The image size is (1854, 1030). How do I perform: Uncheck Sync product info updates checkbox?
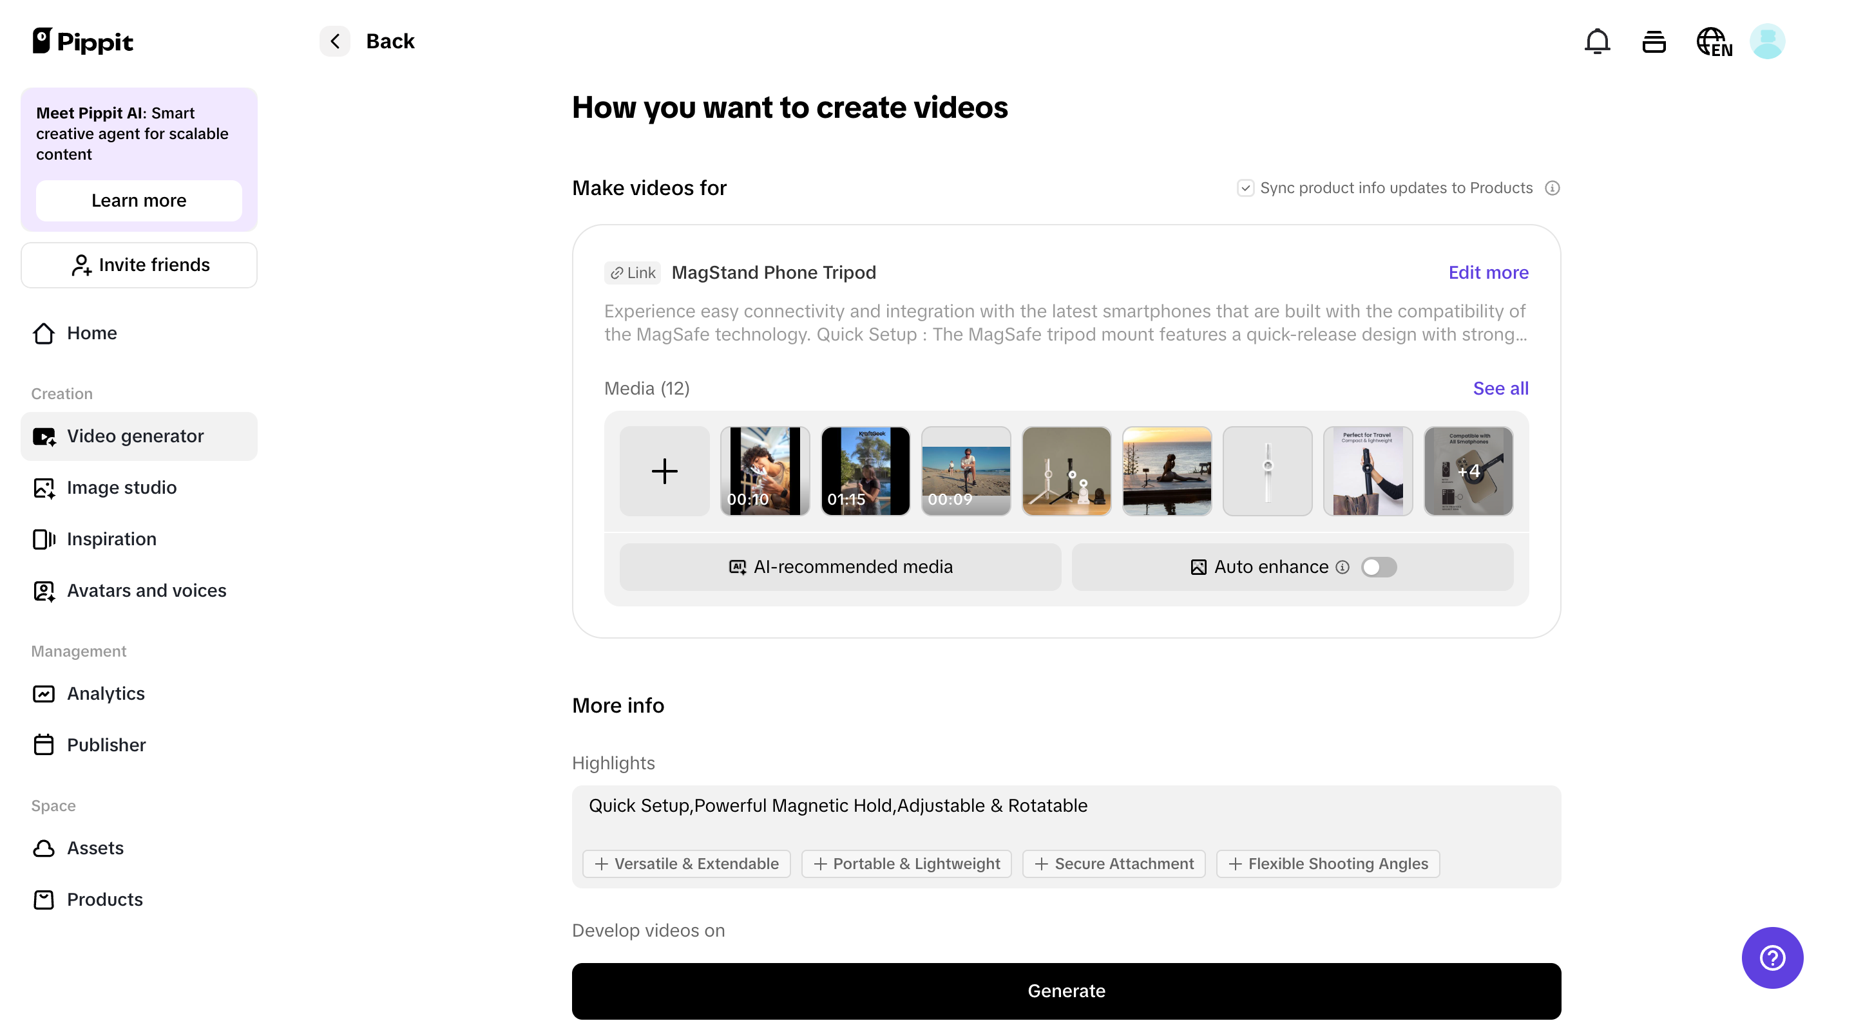pyautogui.click(x=1245, y=189)
